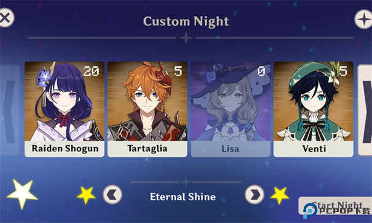Viewport: 372px width, 223px height.
Task: Click the Eternal Shine preset label
Action: [x=183, y=197]
